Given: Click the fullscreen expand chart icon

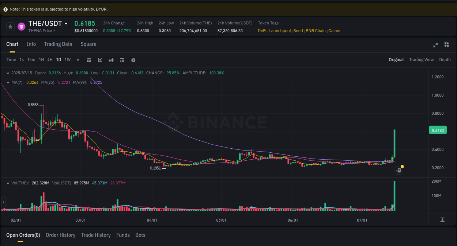Looking at the screenshot, I should coord(435,45).
